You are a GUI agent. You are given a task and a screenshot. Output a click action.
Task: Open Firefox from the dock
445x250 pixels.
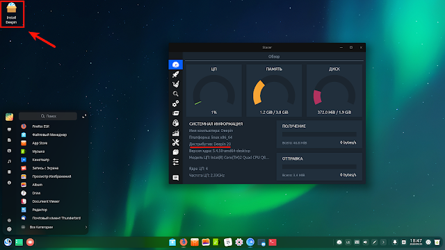tap(184, 242)
